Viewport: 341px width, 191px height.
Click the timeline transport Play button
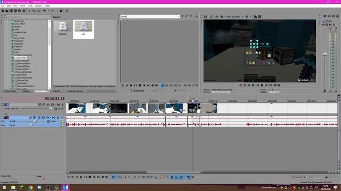tap(82, 177)
